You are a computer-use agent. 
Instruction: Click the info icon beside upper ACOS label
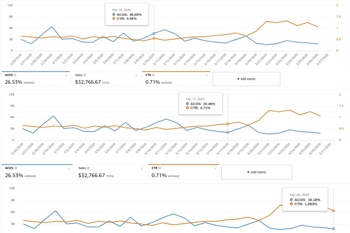click(x=15, y=75)
